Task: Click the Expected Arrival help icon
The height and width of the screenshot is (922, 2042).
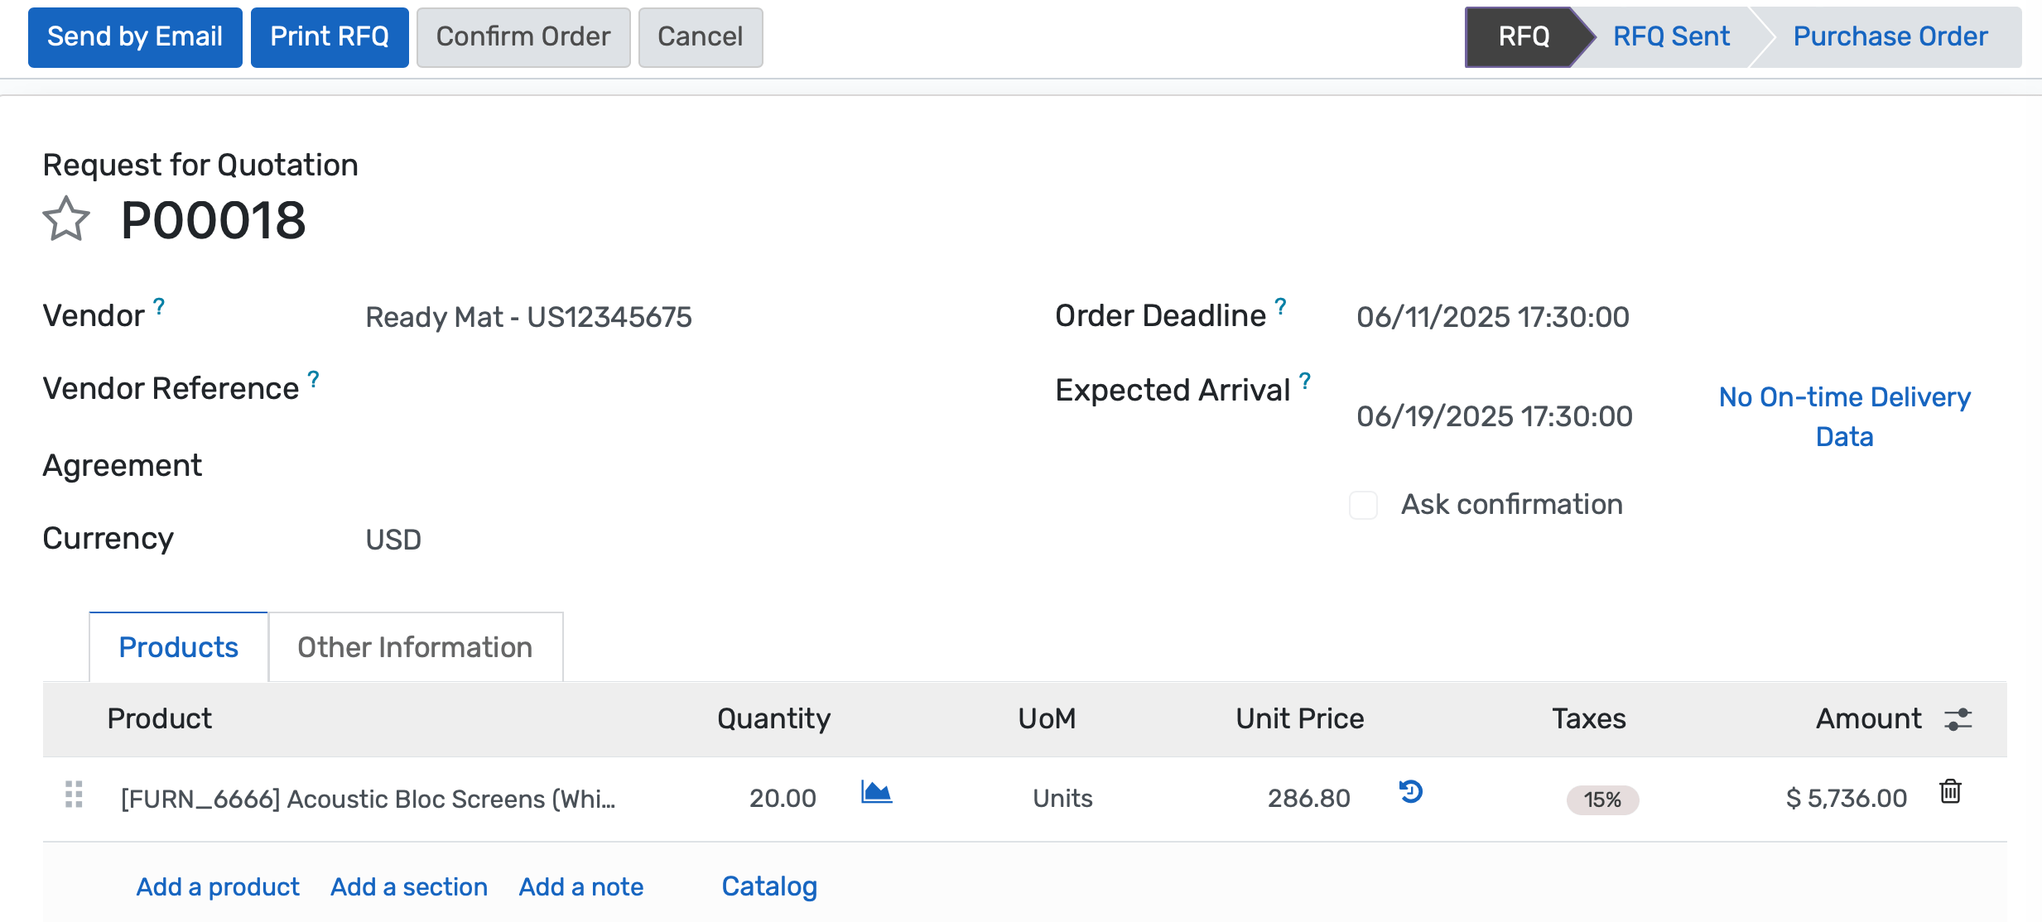Action: 1305,382
